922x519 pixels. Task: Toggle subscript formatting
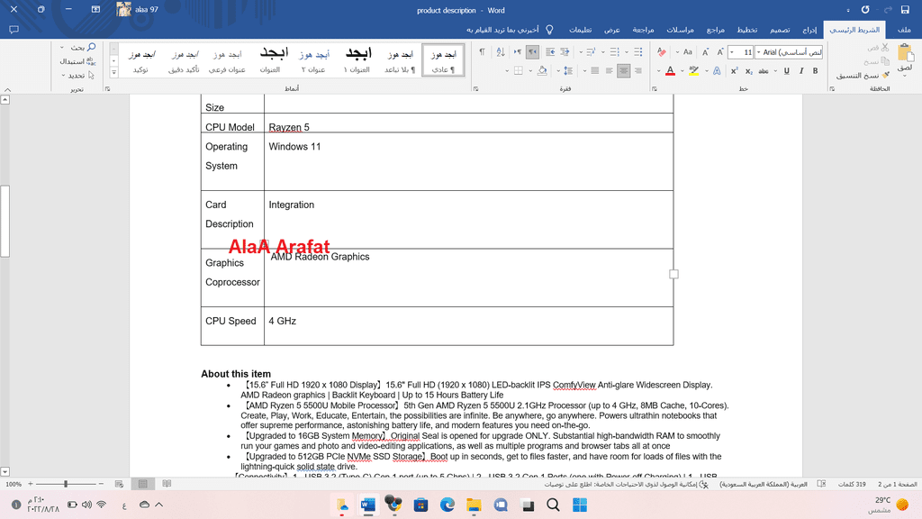[748, 71]
